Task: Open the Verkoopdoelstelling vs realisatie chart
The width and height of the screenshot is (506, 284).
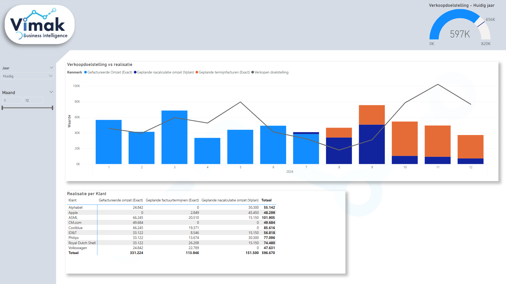Action: pos(101,64)
